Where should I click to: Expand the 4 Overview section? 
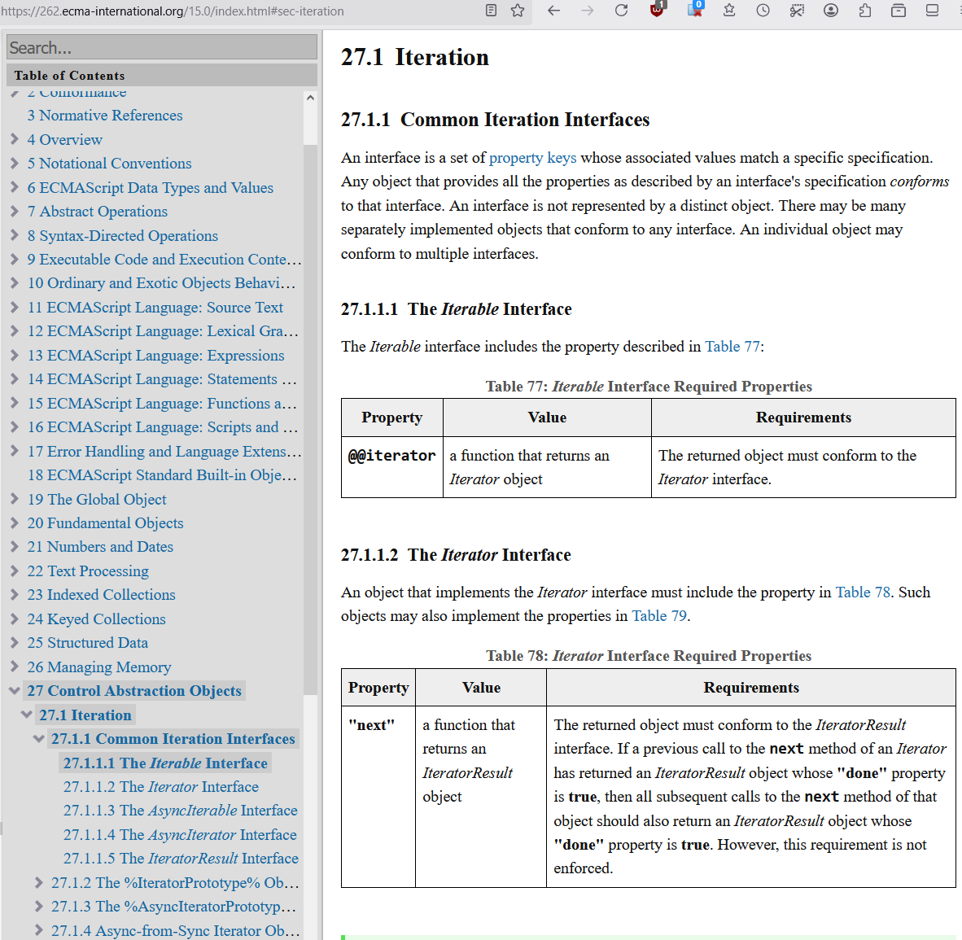coord(15,139)
